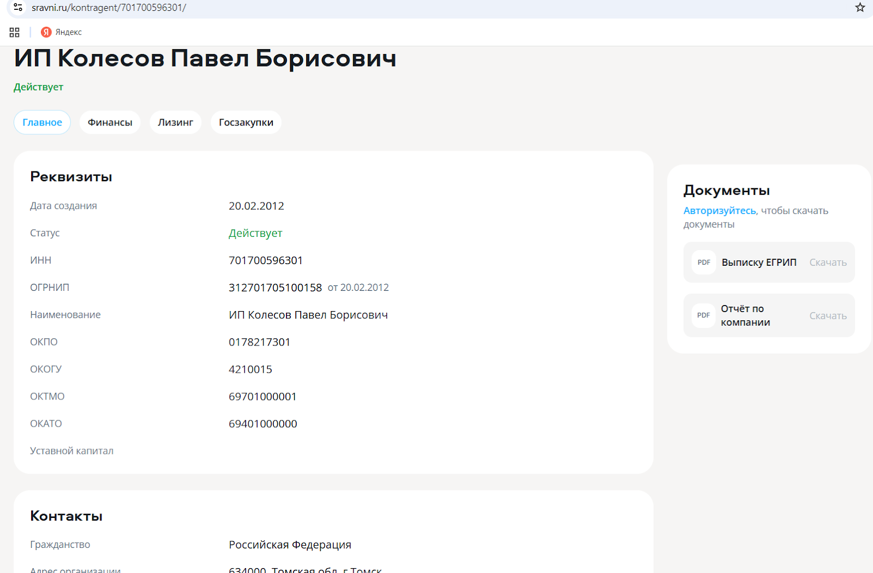Click the ОКПО value 0178217301

[x=260, y=342]
